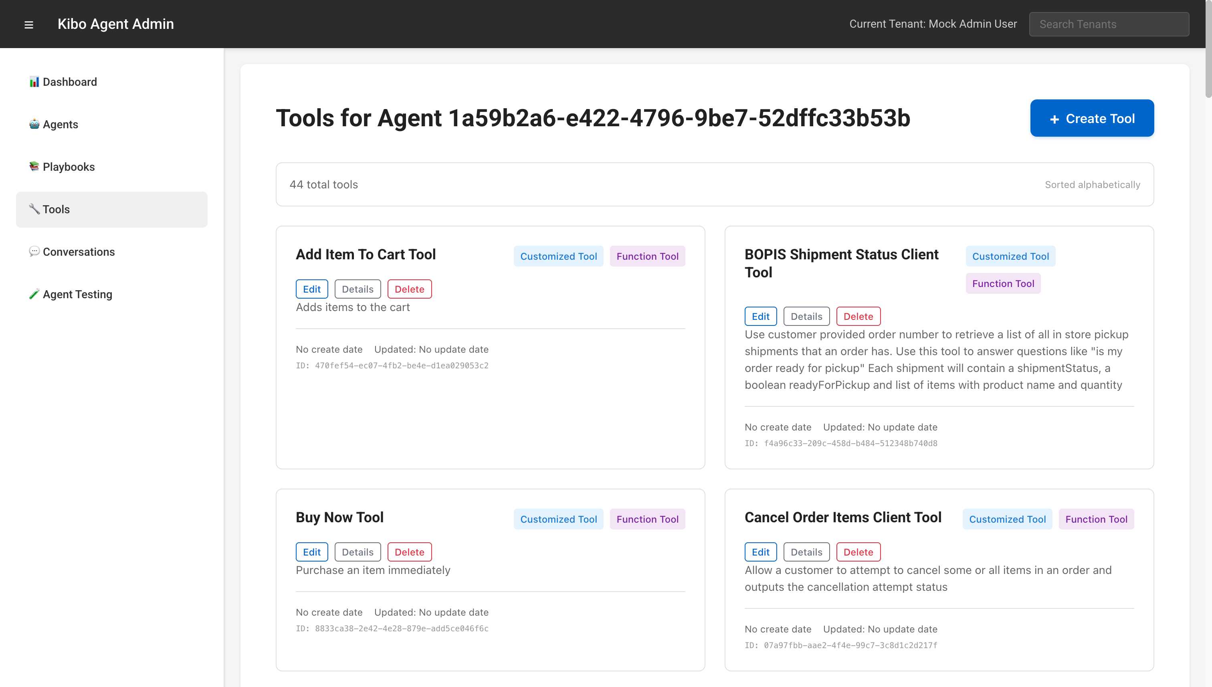Navigate to Conversations

112,252
